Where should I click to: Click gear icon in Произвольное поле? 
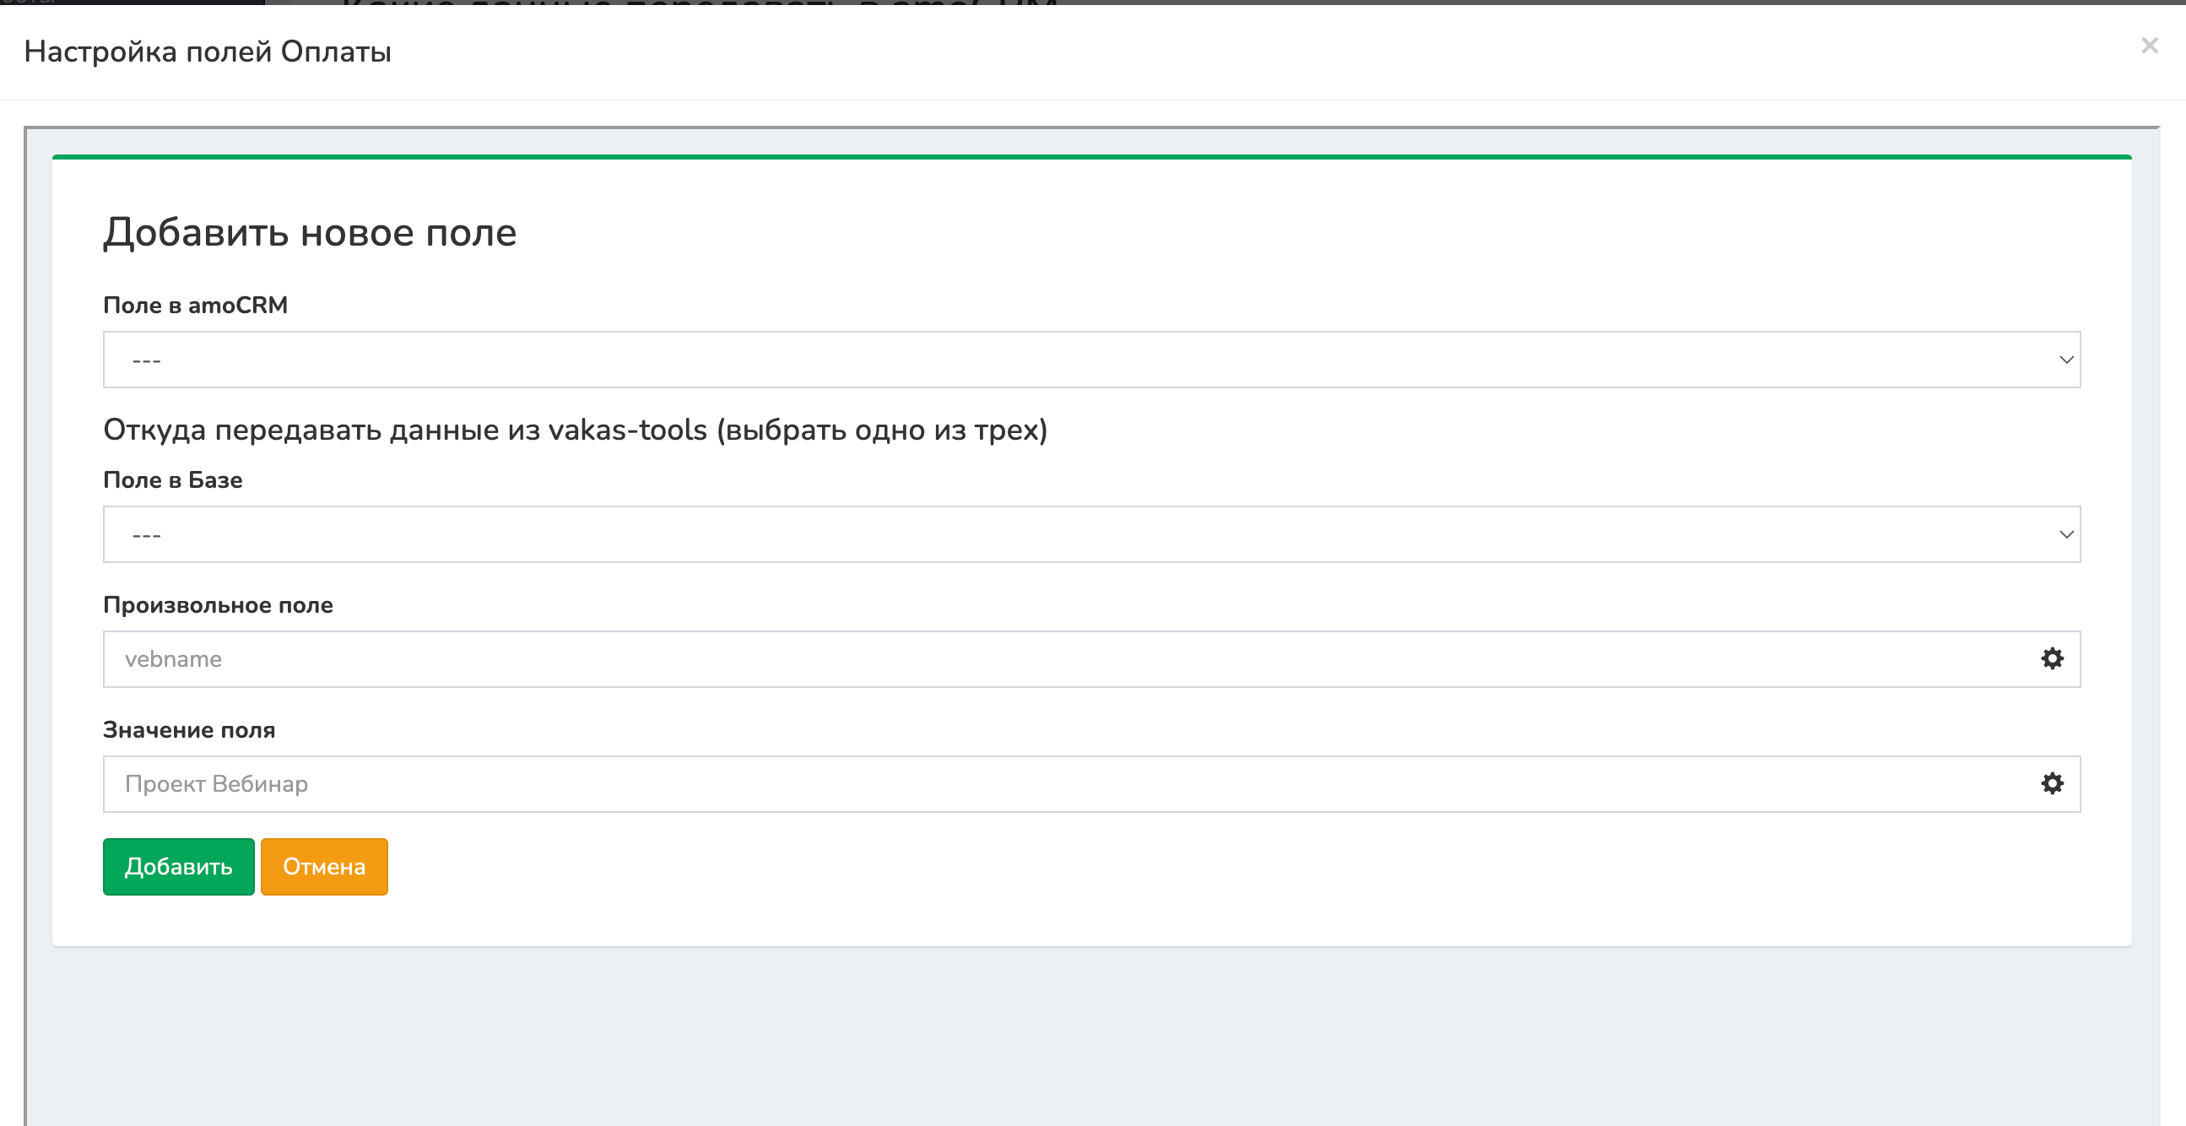pos(2051,658)
